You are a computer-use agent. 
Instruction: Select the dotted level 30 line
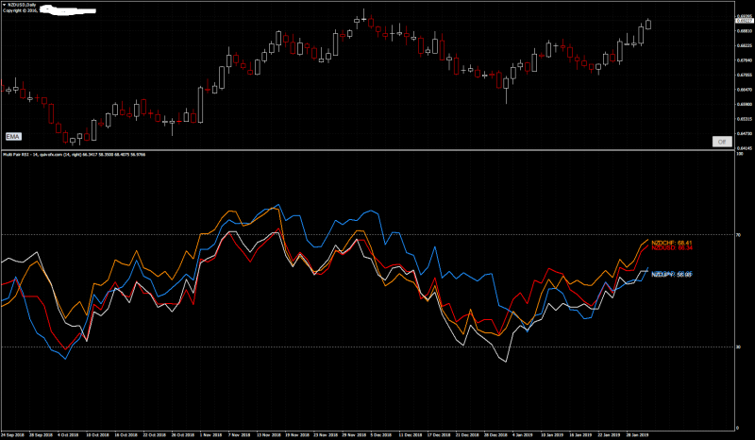(x=368, y=347)
